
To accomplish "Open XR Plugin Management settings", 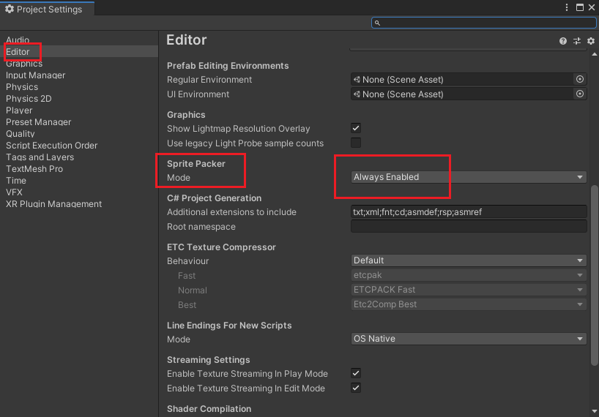I will pyautogui.click(x=54, y=204).
